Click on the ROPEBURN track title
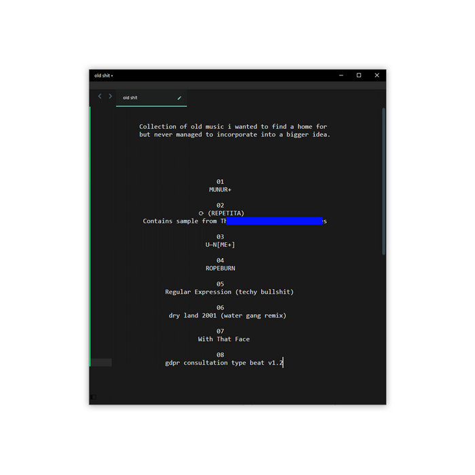 (x=220, y=268)
